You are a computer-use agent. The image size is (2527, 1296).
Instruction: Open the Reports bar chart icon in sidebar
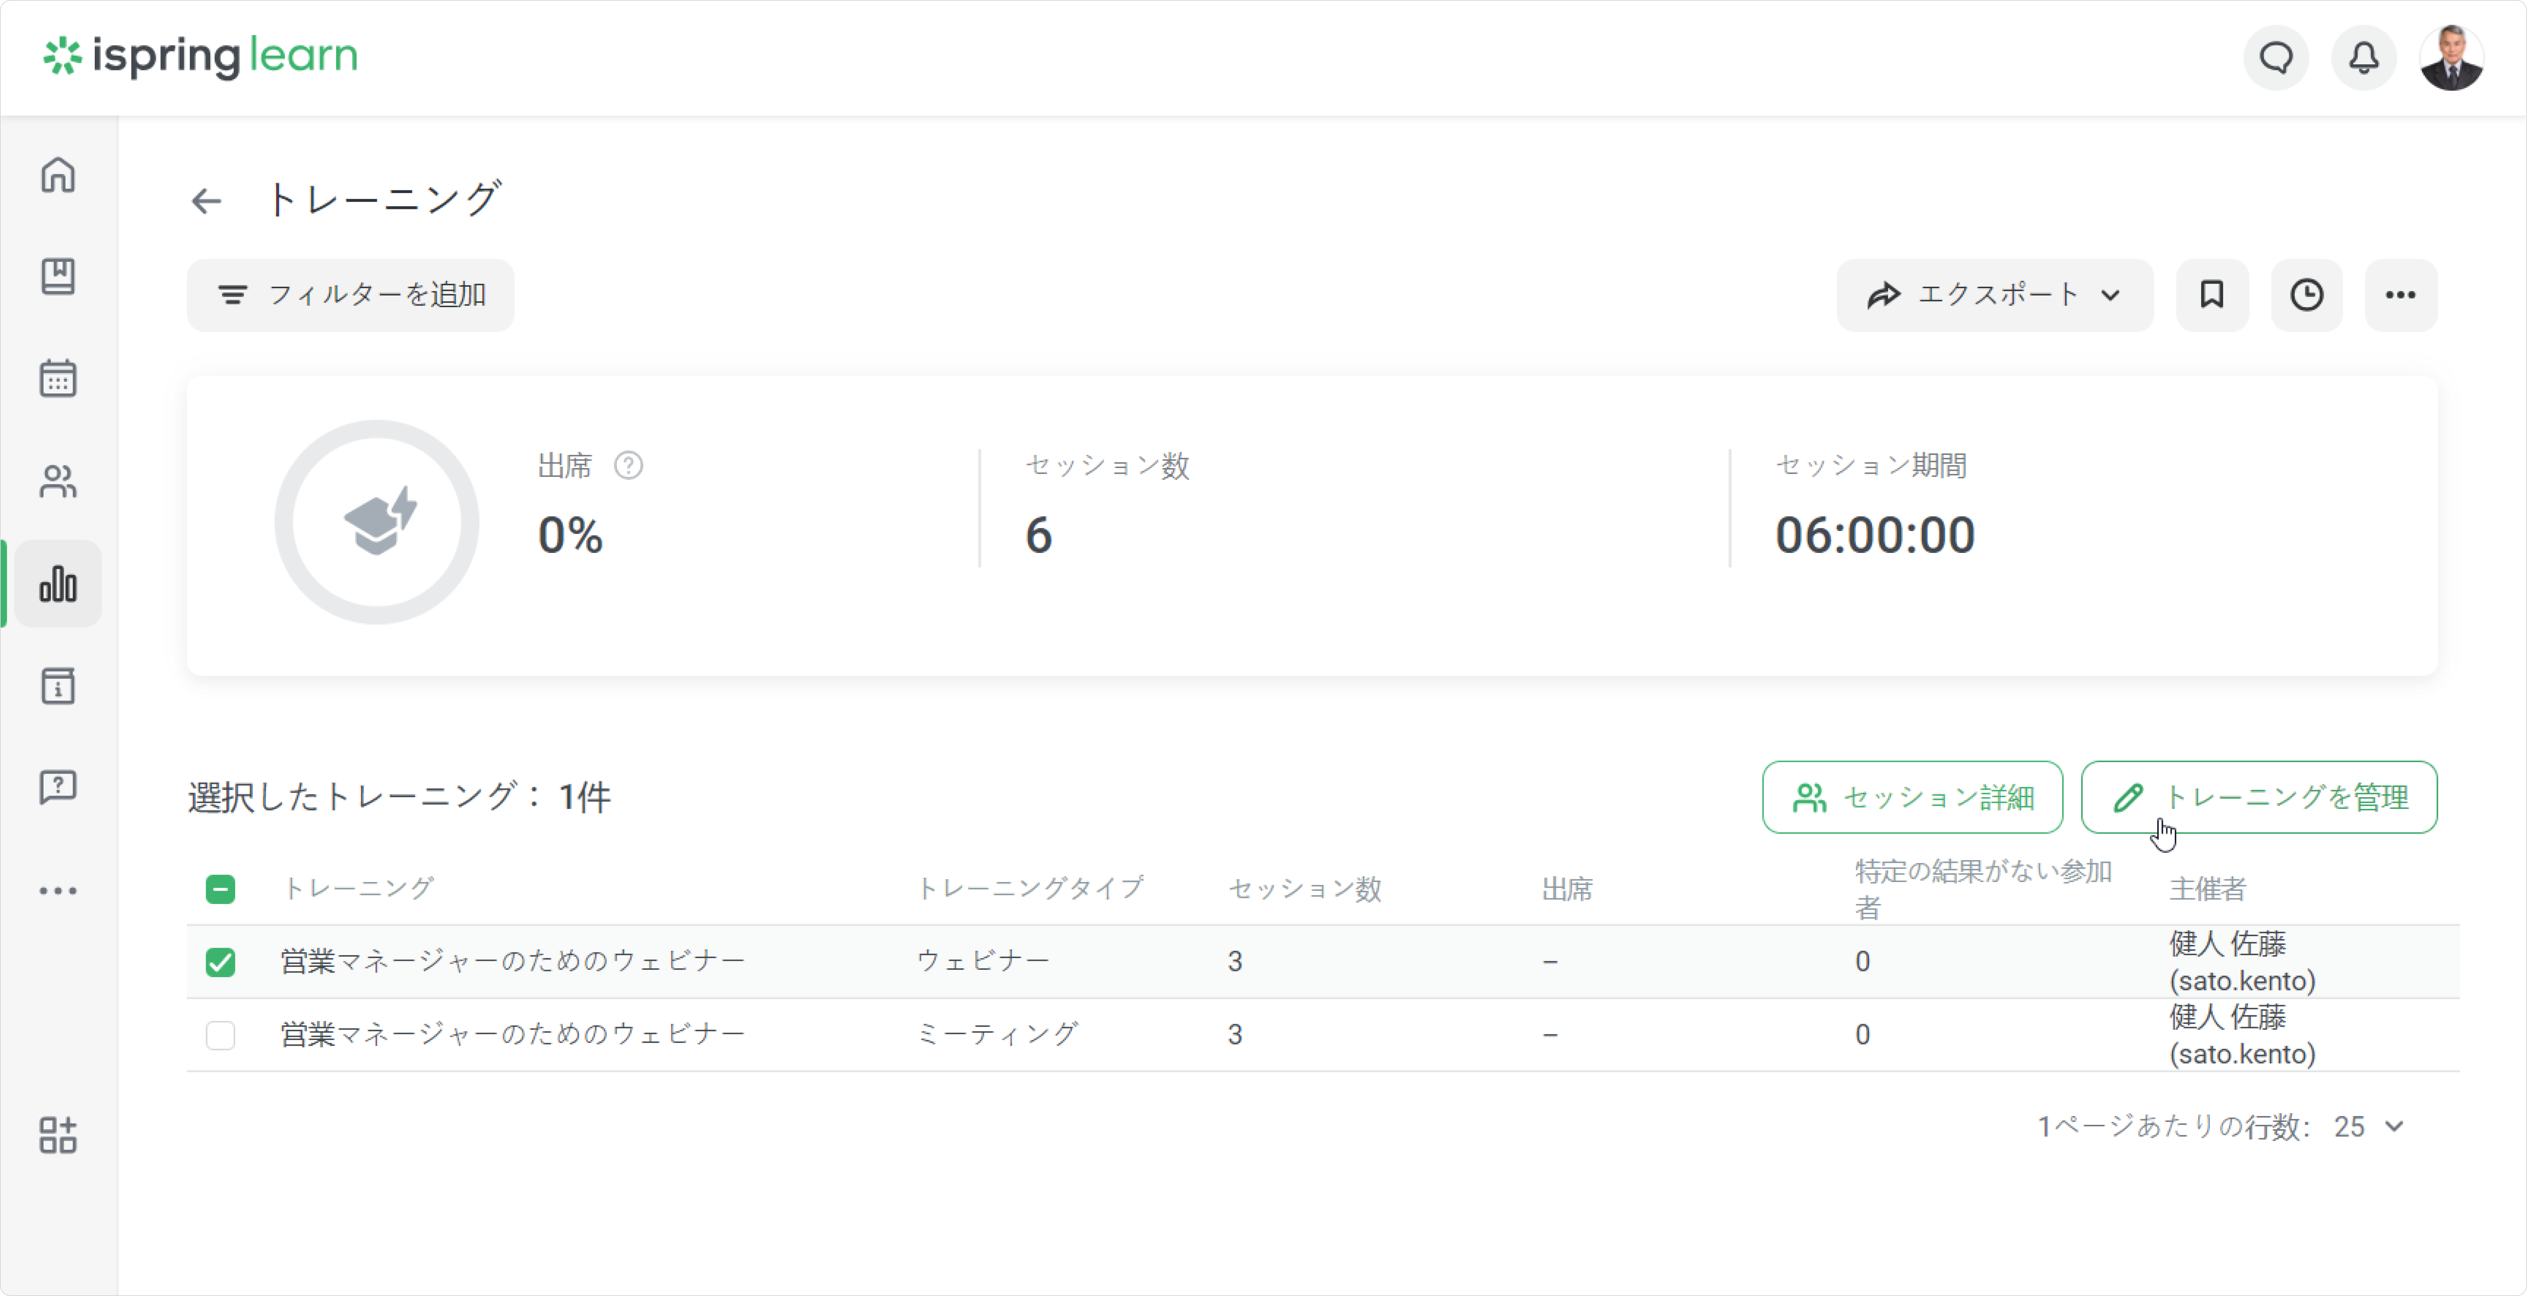(x=58, y=584)
